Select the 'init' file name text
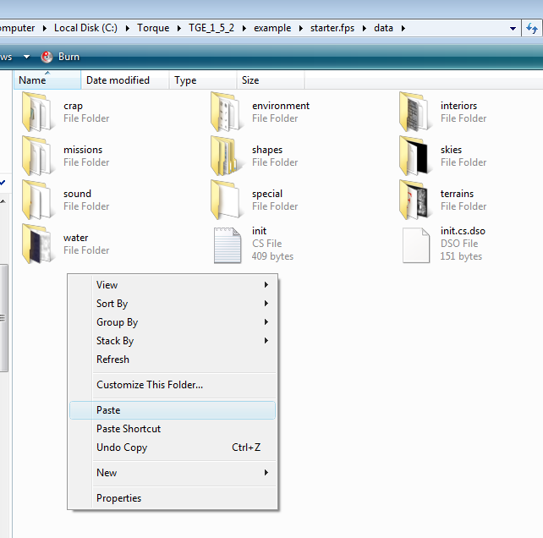This screenshot has width=543, height=538. 259,231
